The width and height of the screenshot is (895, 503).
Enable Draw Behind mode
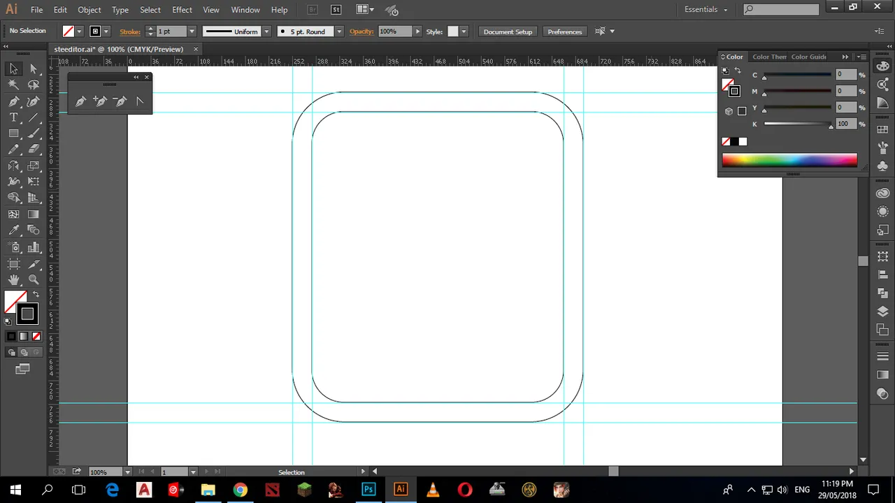24,352
